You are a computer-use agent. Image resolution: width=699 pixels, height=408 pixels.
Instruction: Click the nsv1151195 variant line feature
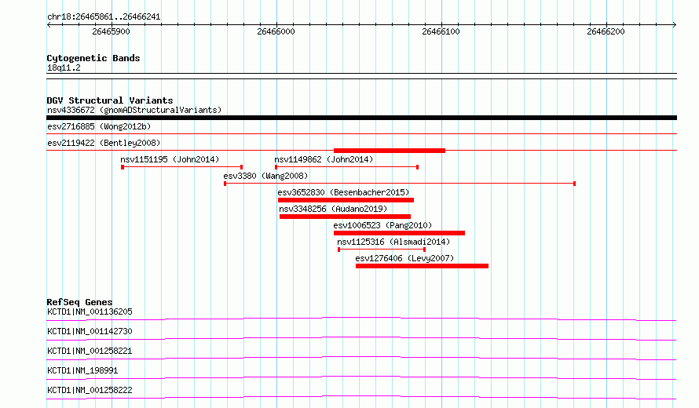[182, 167]
